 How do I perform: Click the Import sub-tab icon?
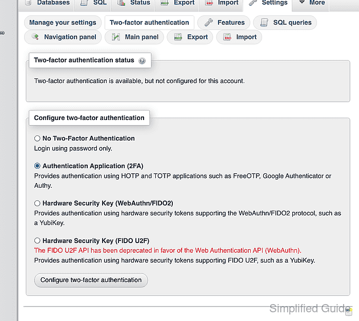click(227, 37)
